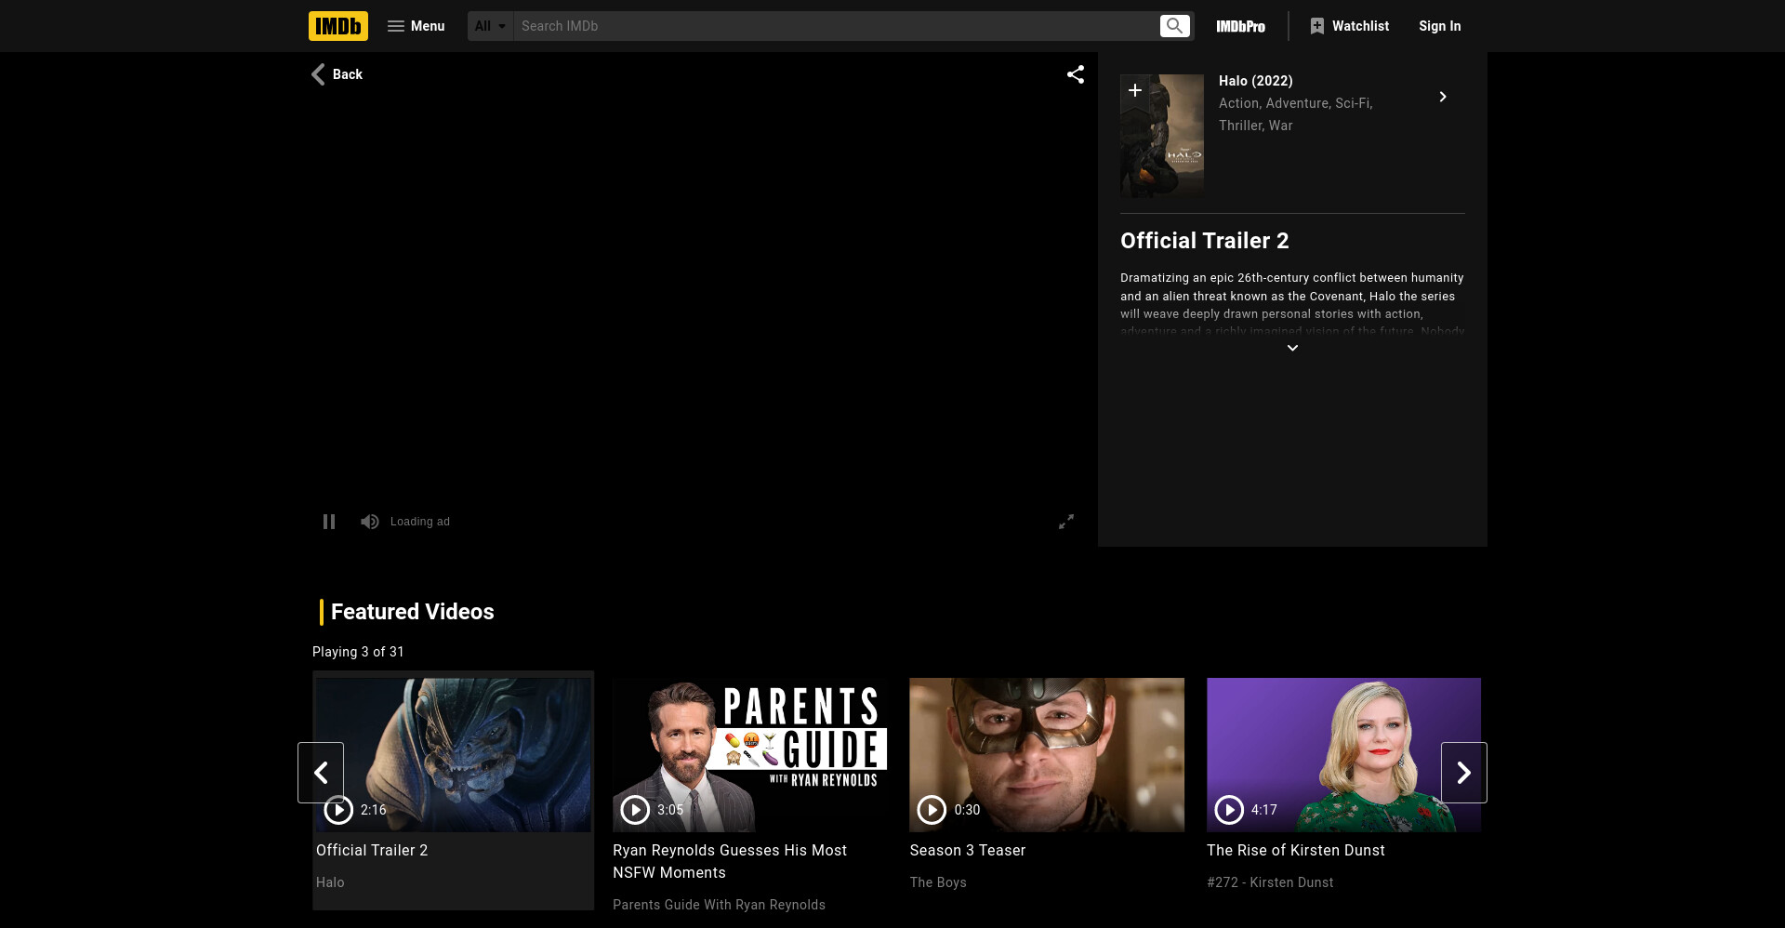The width and height of the screenshot is (1785, 928).
Task: Click play icon on 4:17 Kirsten Dunst video
Action: click(x=1229, y=810)
